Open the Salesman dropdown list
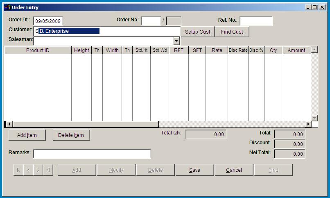The width and height of the screenshot is (330, 198). click(x=176, y=41)
